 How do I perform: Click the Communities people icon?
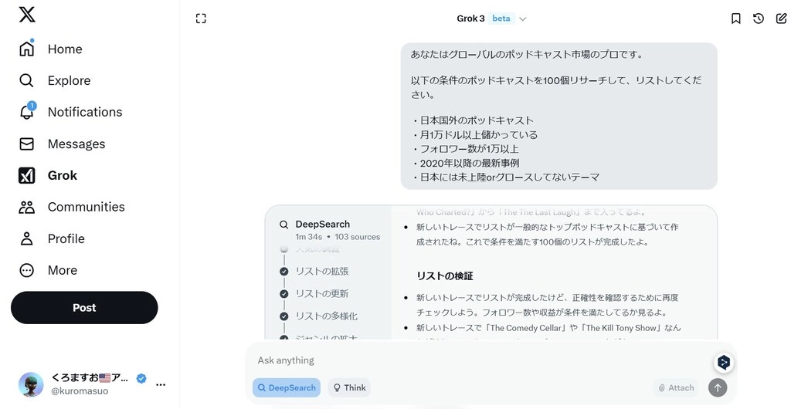26,207
